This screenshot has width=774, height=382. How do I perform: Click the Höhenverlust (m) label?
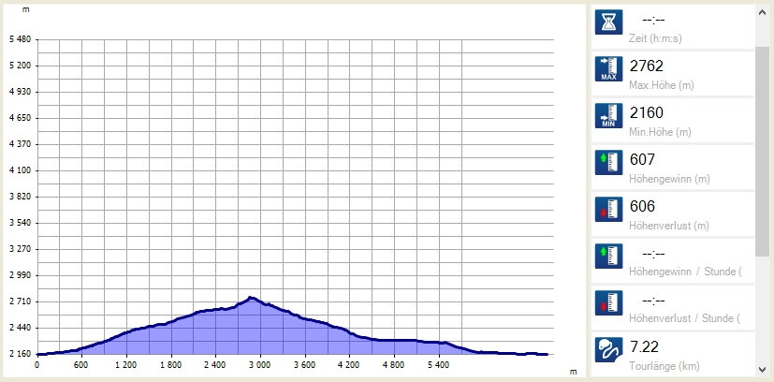(x=669, y=226)
